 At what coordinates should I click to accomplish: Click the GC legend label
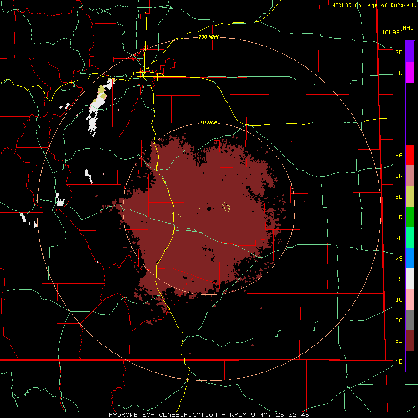[x=398, y=320]
